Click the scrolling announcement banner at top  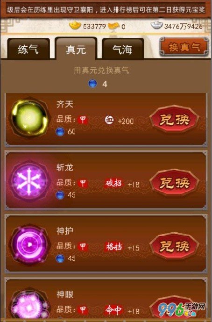click(x=106, y=10)
